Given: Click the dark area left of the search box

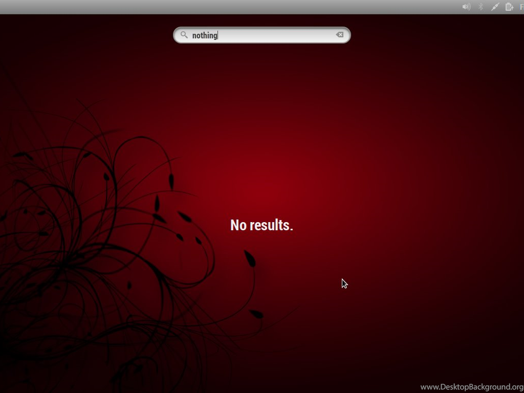Looking at the screenshot, I should coord(87,35).
